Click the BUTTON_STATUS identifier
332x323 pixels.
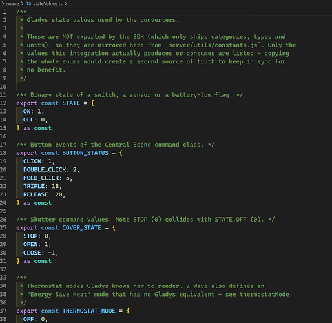(x=85, y=153)
